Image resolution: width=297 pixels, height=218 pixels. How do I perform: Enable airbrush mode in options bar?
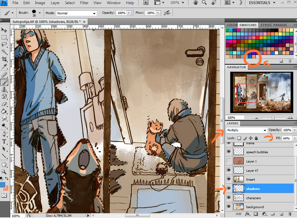[167, 13]
